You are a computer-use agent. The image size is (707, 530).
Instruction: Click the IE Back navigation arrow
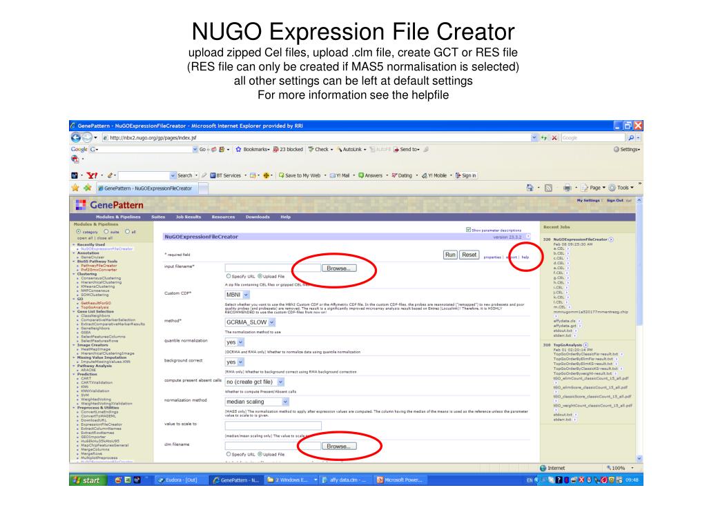tap(75, 137)
